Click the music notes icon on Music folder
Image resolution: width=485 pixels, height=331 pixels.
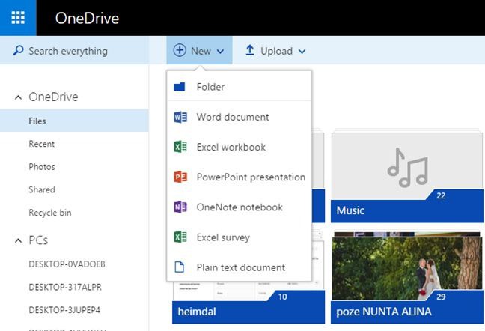(x=407, y=167)
